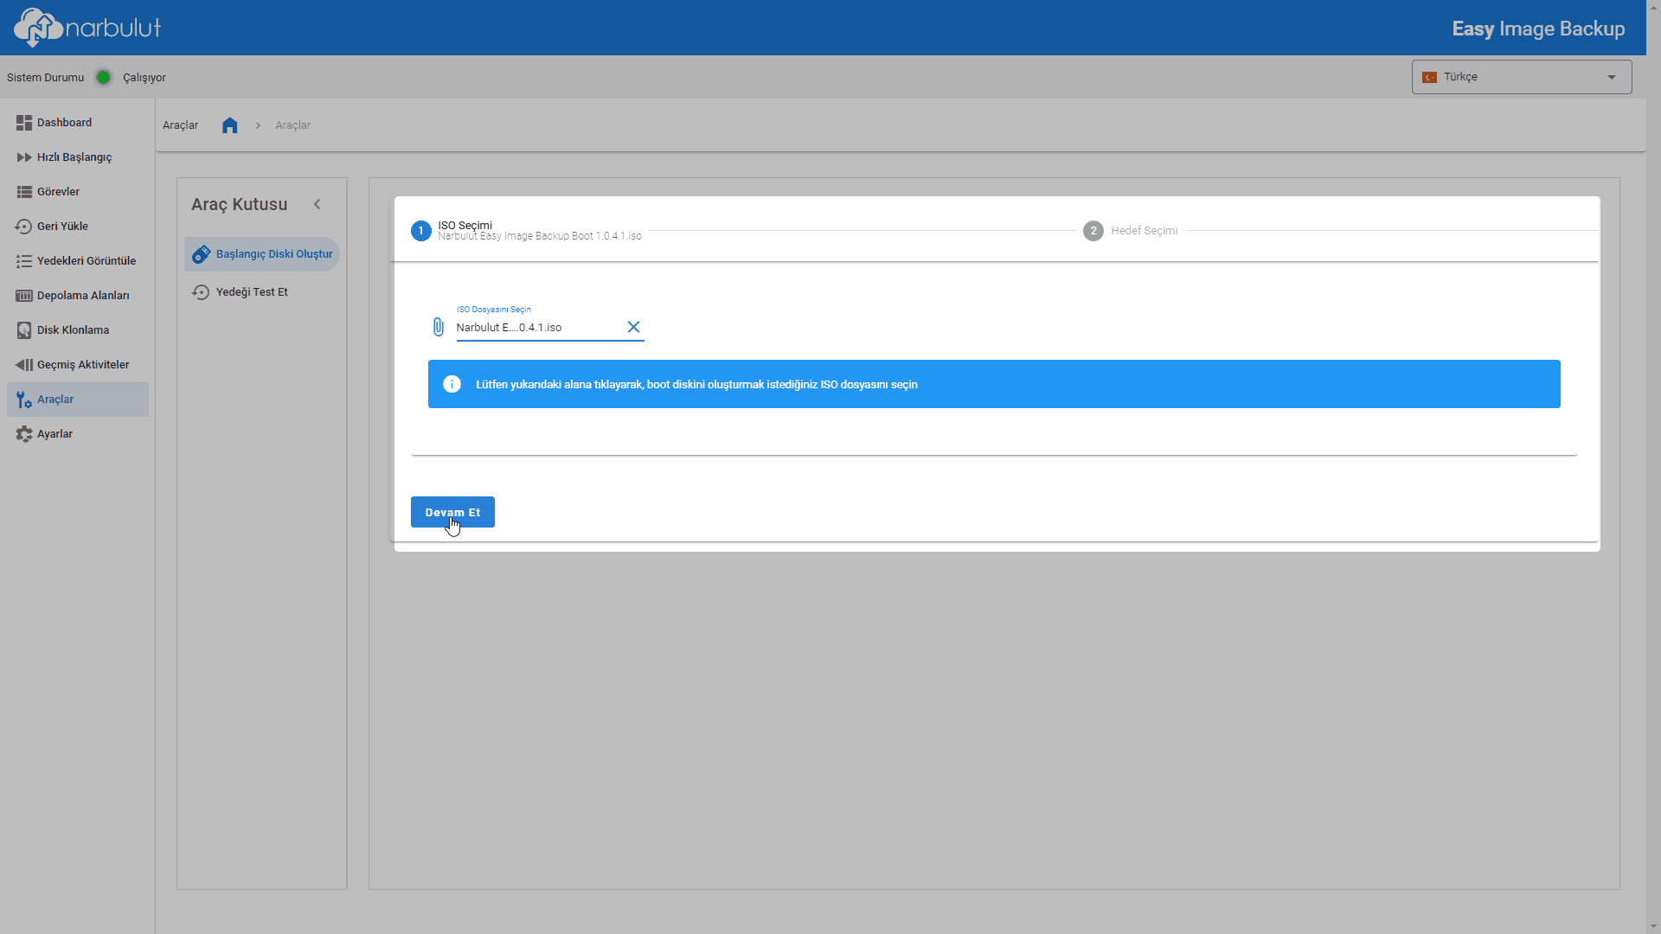Click step 2 Hedef Seçimi
Image resolution: width=1661 pixels, height=934 pixels.
1131,231
